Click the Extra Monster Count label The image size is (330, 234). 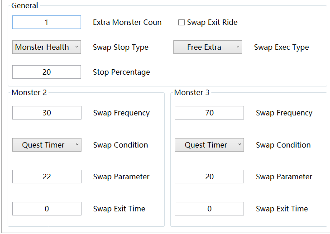click(127, 22)
